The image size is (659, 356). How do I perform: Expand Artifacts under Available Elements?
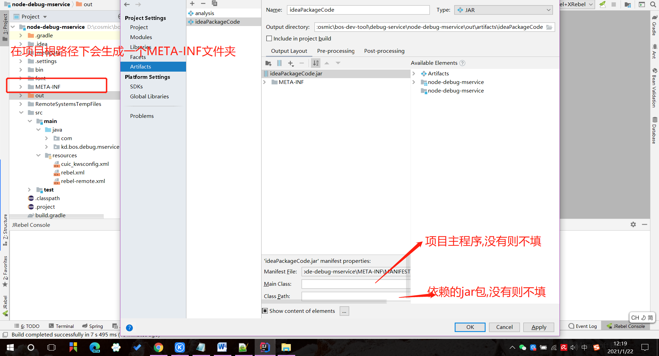click(414, 74)
